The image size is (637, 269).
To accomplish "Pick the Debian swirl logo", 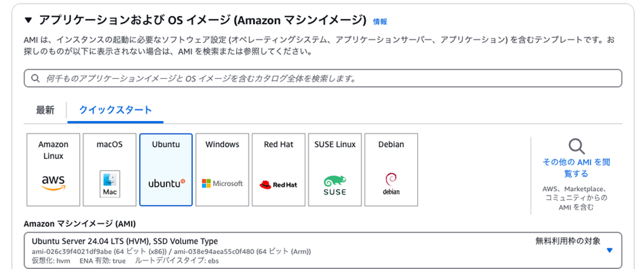I will [391, 184].
